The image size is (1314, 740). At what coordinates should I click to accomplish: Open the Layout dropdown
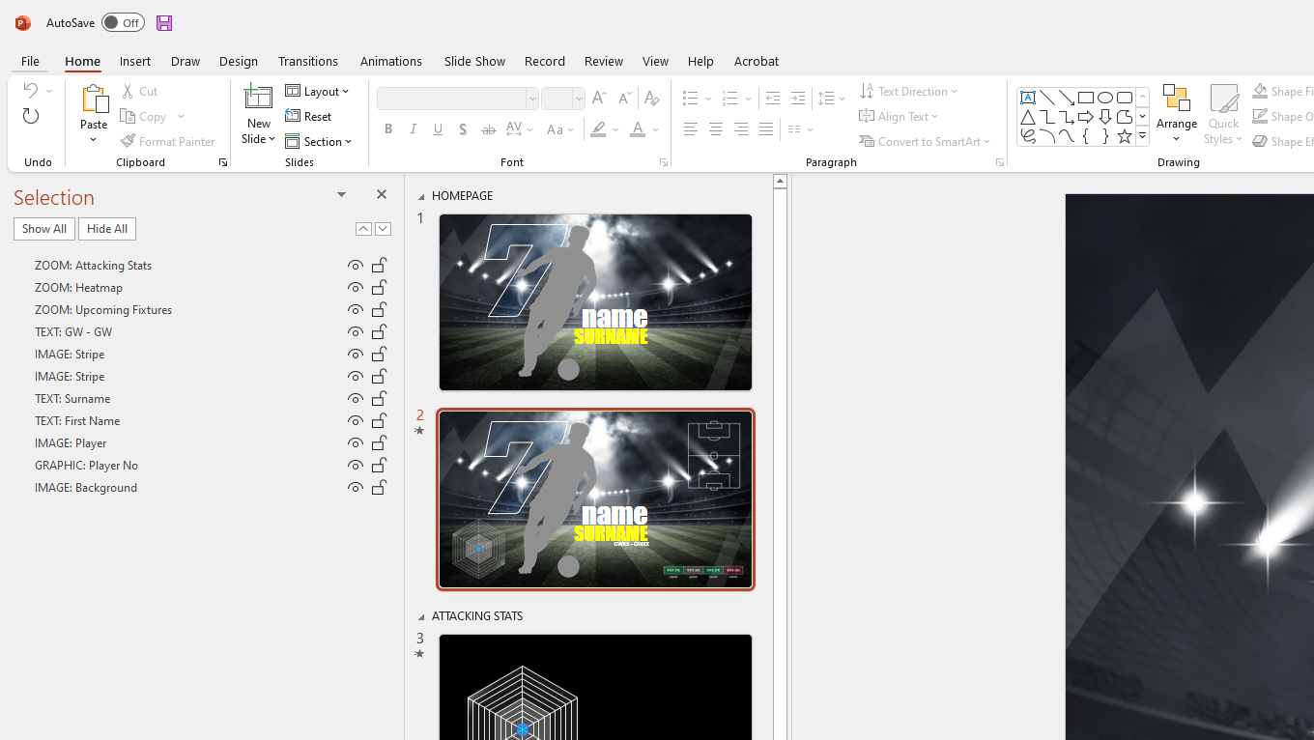click(x=318, y=92)
